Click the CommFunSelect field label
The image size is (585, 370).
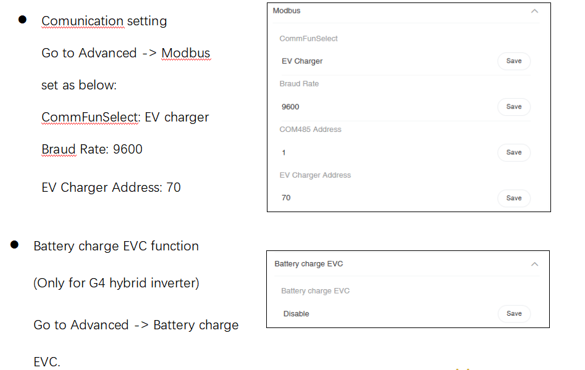(x=308, y=39)
